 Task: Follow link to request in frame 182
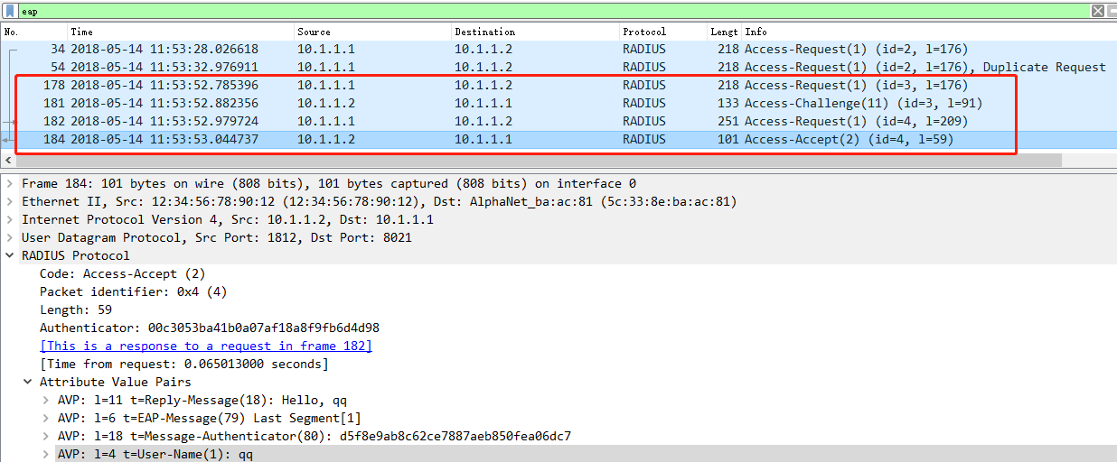pyautogui.click(x=206, y=346)
